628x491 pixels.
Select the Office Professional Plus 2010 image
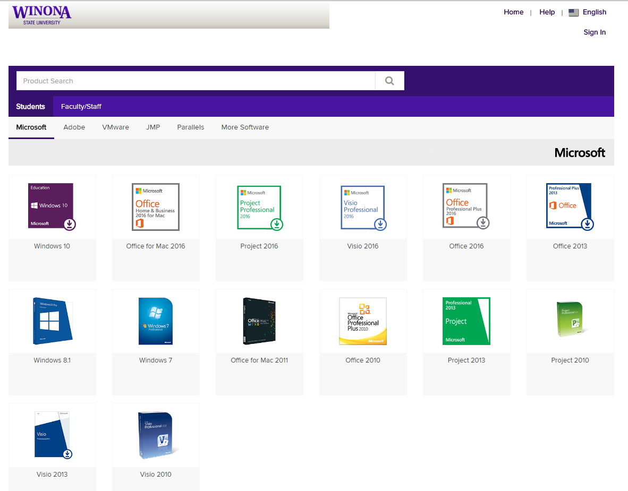(x=363, y=321)
